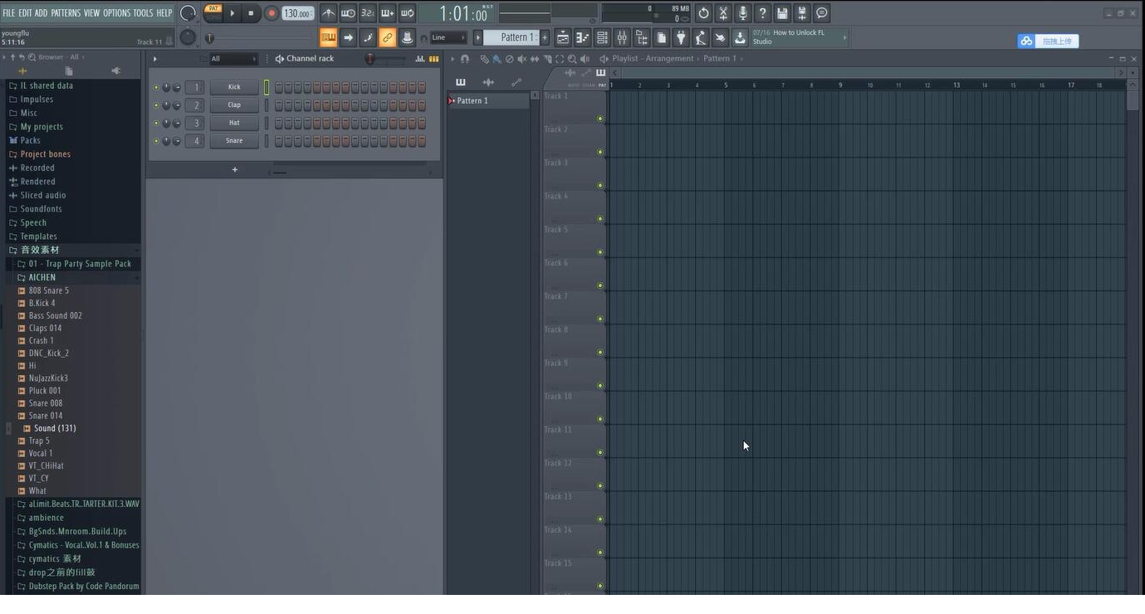Open the Clap channel button

pos(234,105)
